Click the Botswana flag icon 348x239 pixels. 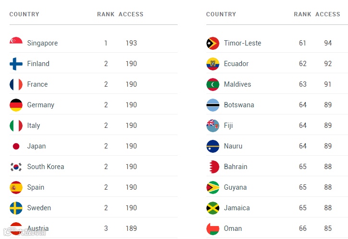click(213, 105)
